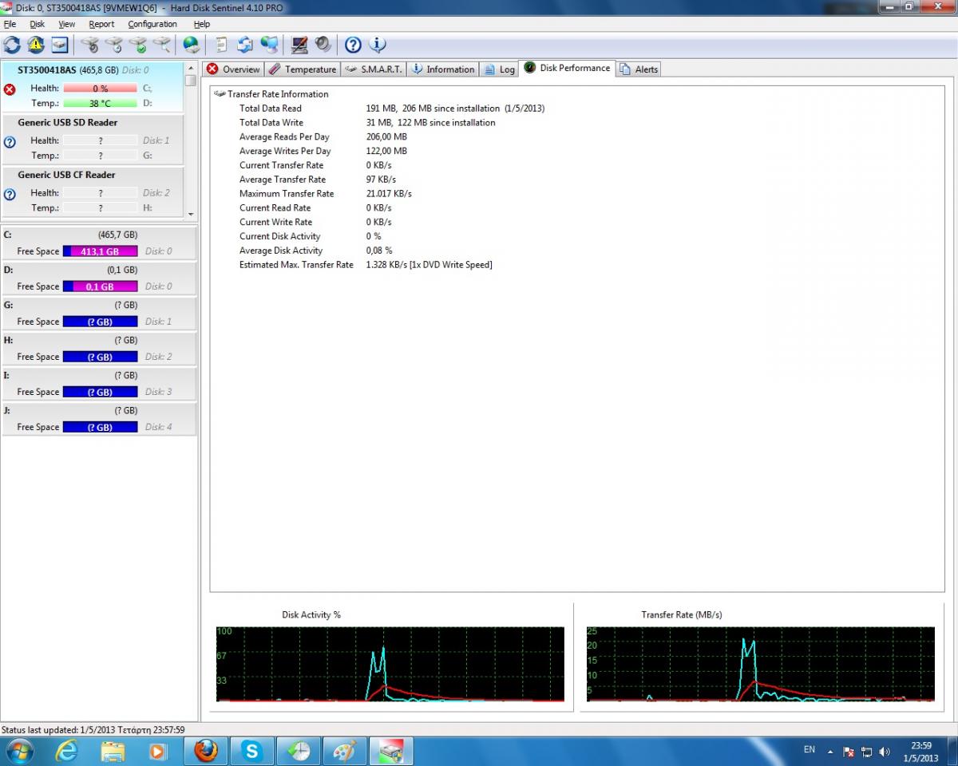958x766 pixels.
Task: Open the Help menu
Action: (202, 24)
